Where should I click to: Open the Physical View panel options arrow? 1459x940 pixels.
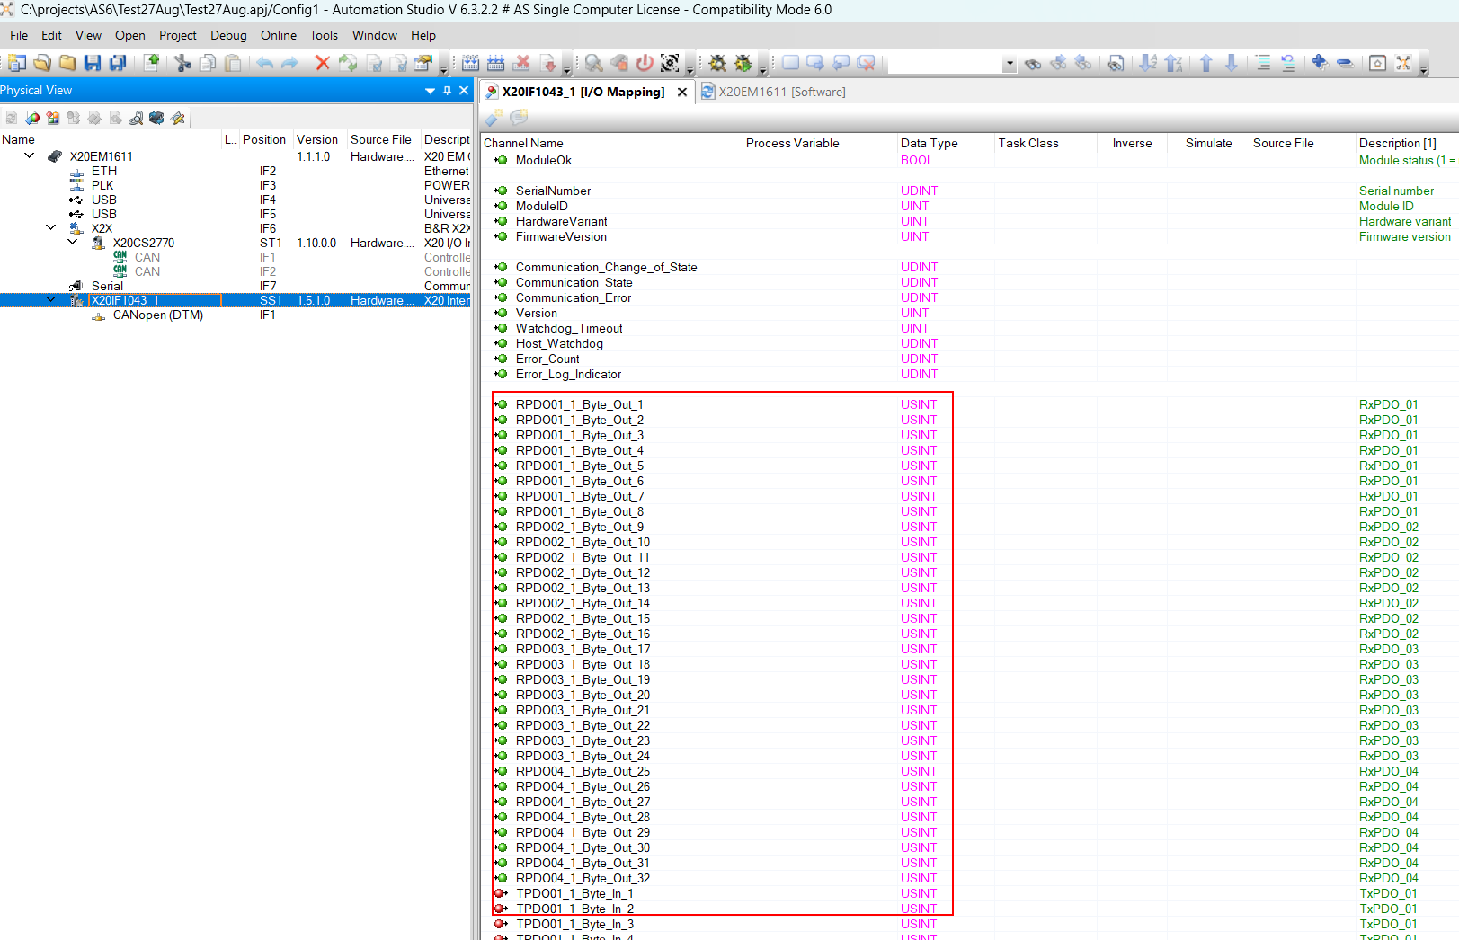click(430, 91)
